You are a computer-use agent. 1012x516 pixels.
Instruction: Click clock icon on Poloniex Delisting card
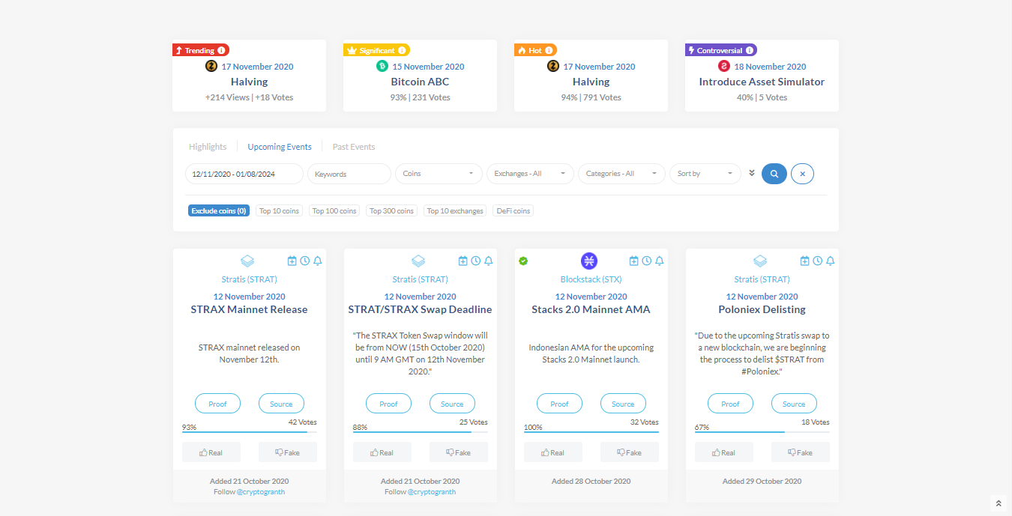pos(817,261)
